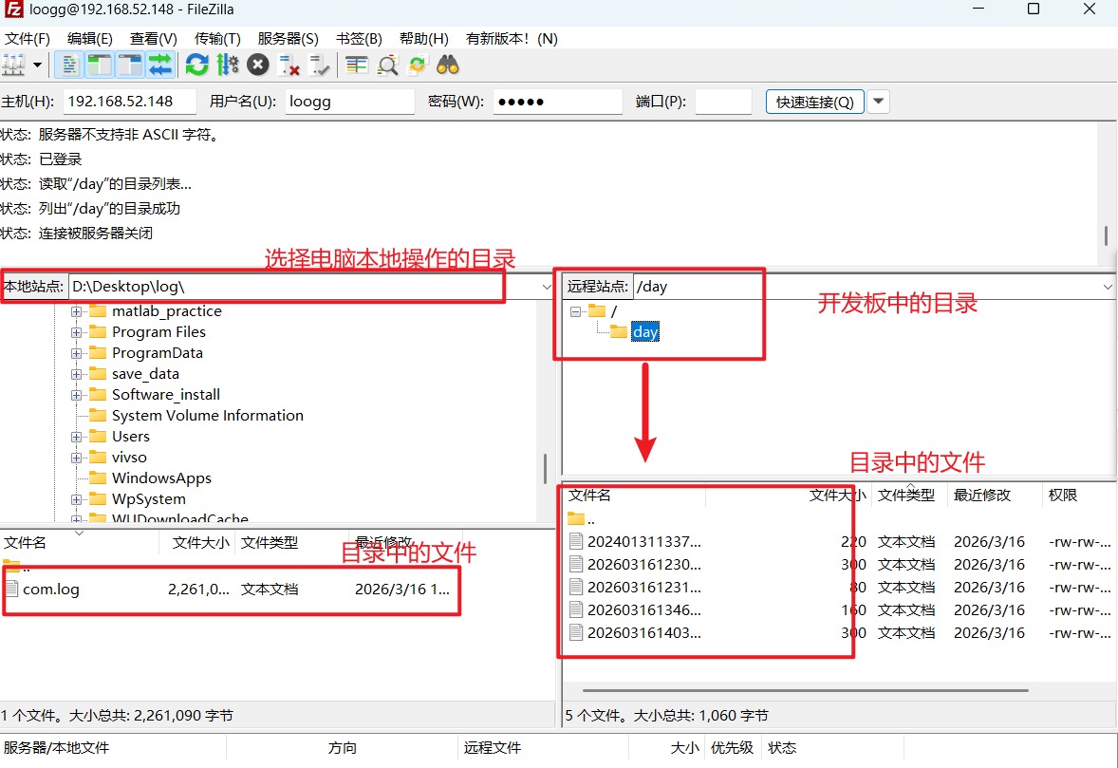Reconnect to the last server
The width and height of the screenshot is (1118, 768).
click(x=320, y=66)
